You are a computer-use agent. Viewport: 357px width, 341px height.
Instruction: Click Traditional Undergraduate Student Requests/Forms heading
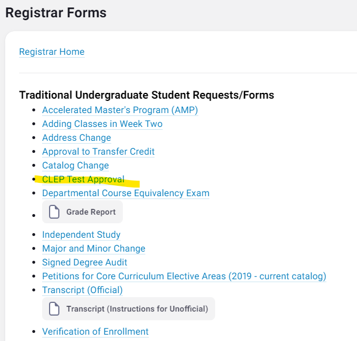pos(146,95)
